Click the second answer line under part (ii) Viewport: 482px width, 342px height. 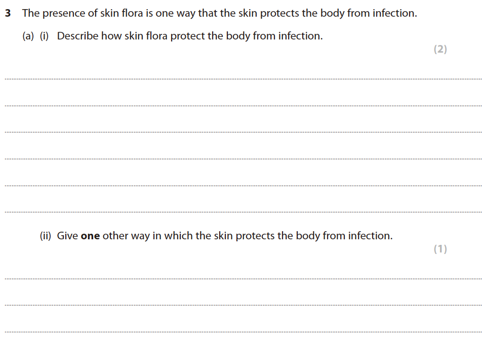pos(243,305)
